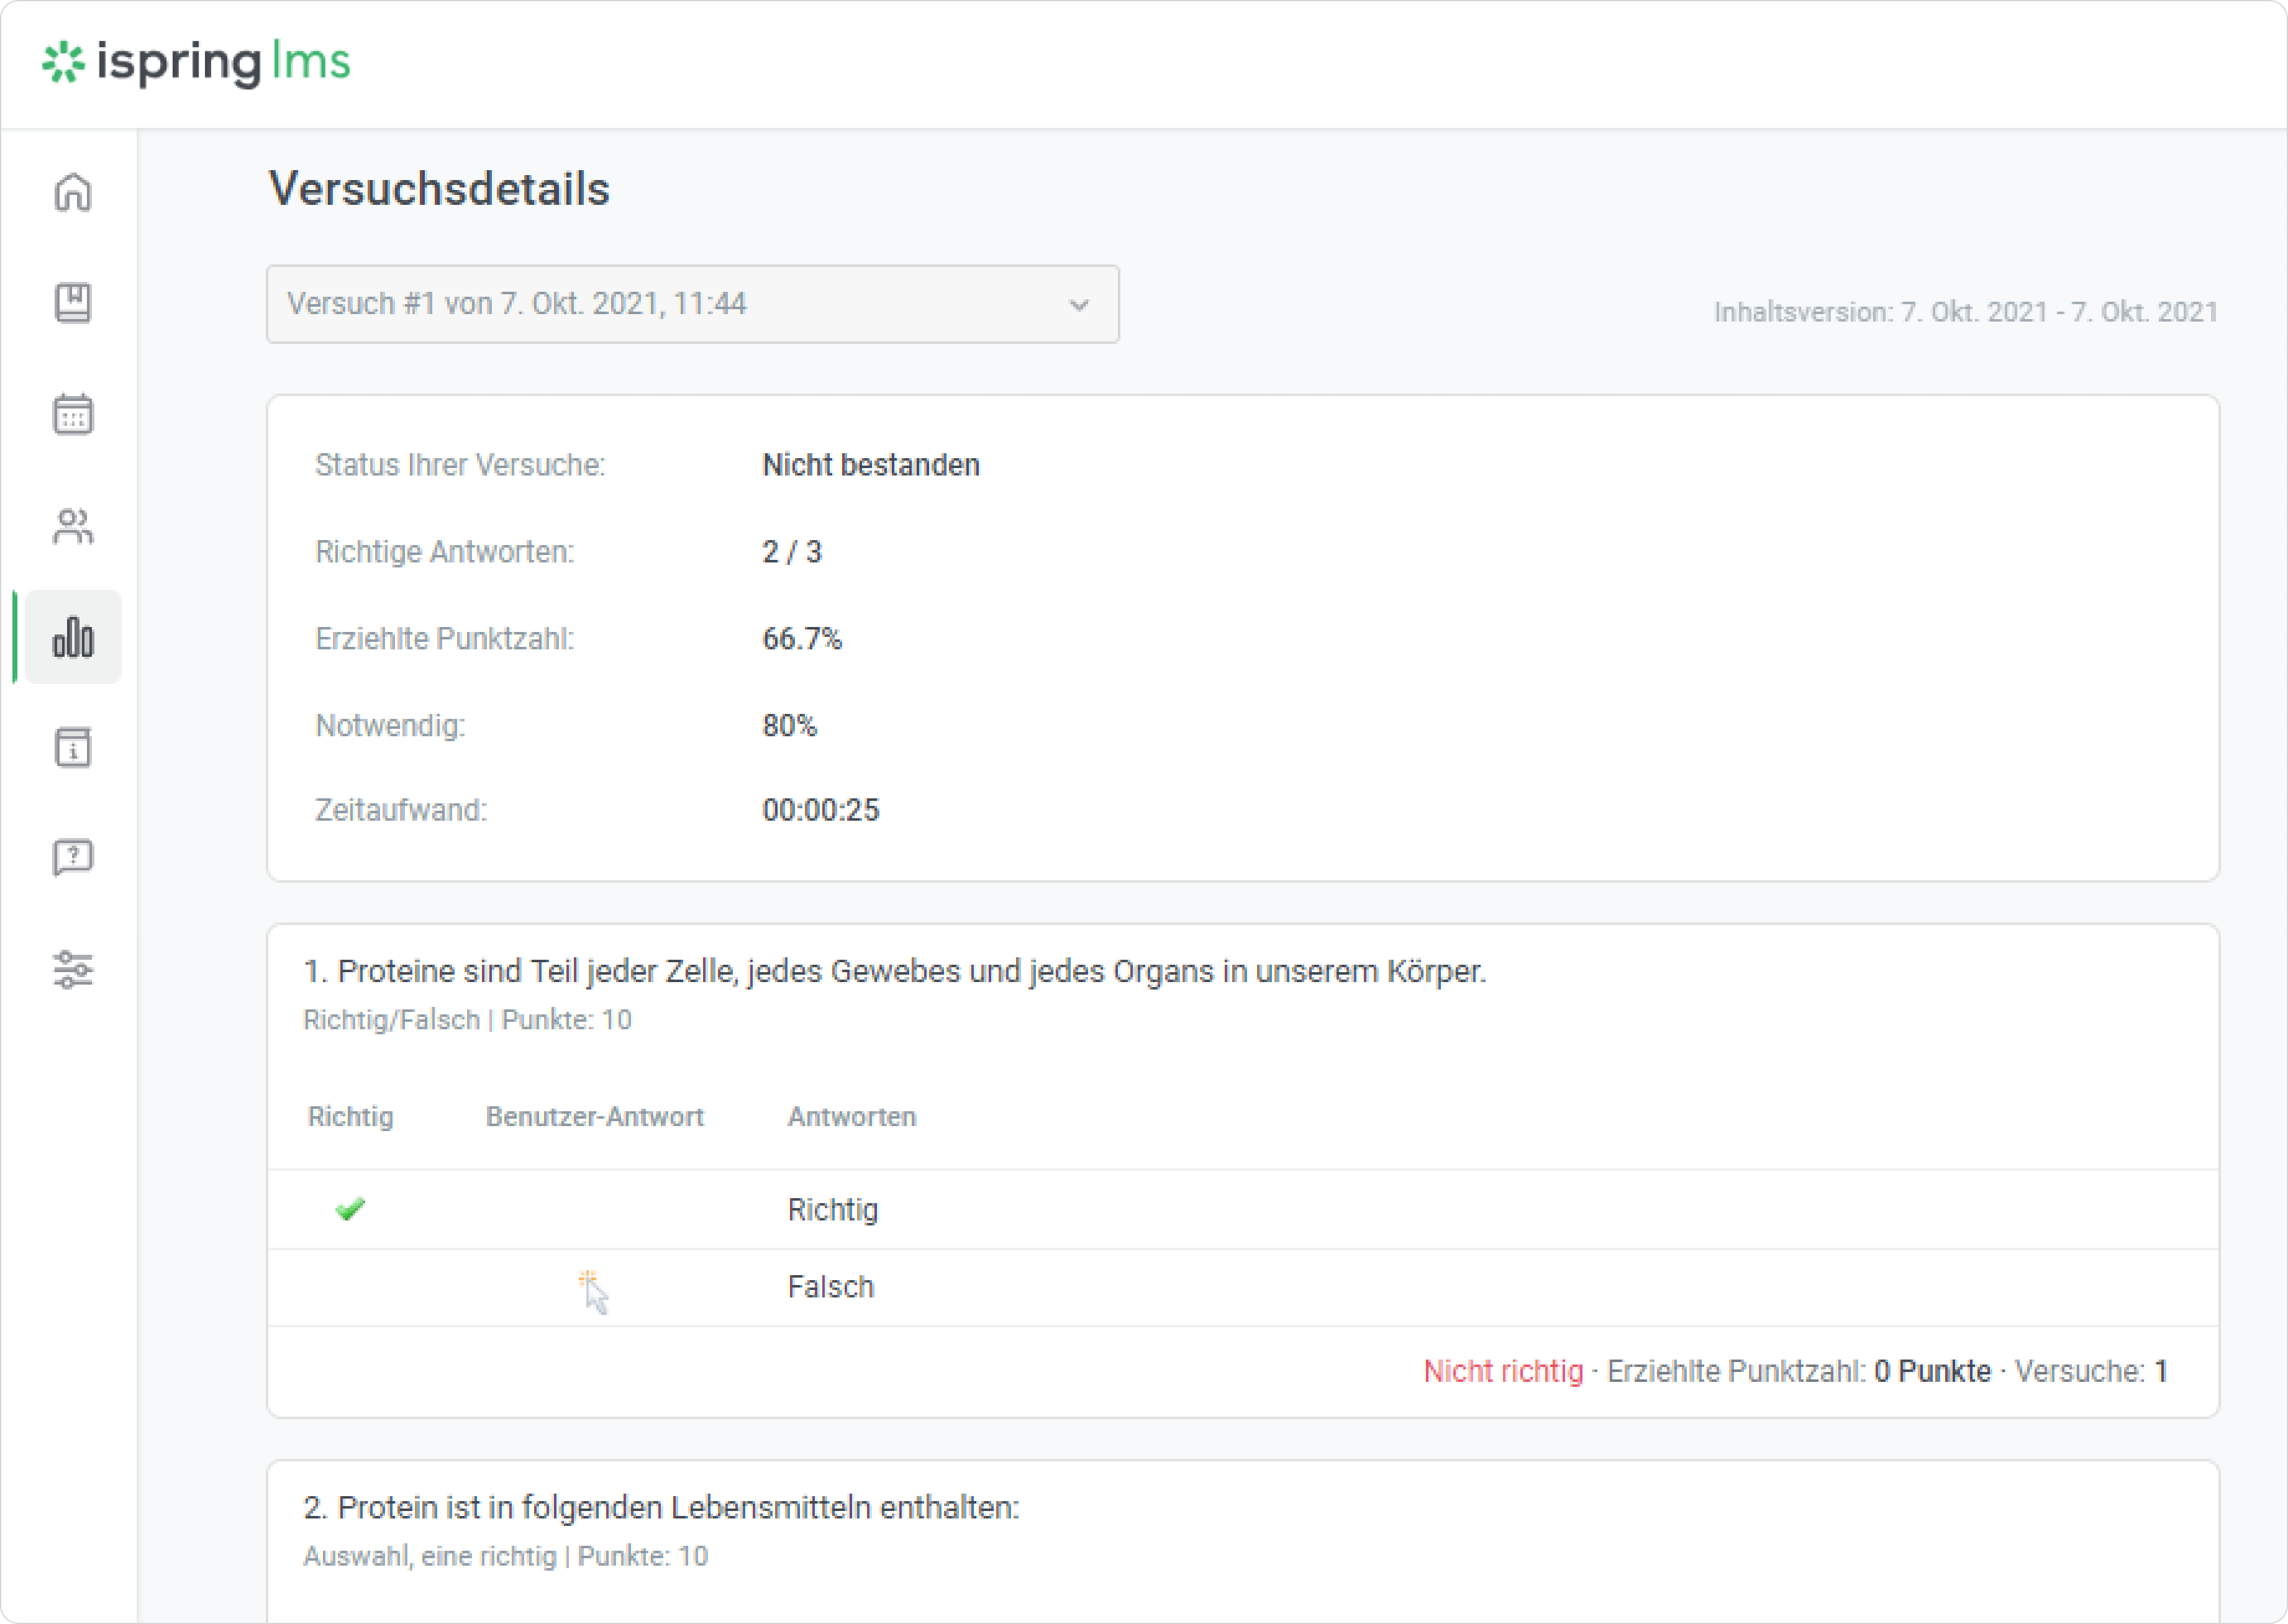This screenshot has height=1624, width=2288.
Task: Click 'Richtig/Falsch | Punkte: 10' subtitle
Action: [467, 1020]
